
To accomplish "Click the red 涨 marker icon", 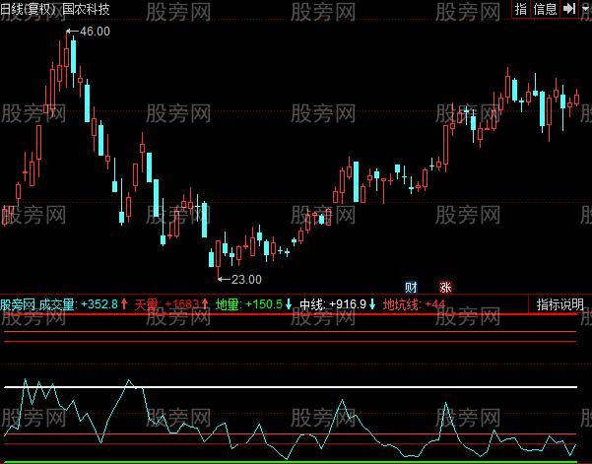I will click(445, 287).
